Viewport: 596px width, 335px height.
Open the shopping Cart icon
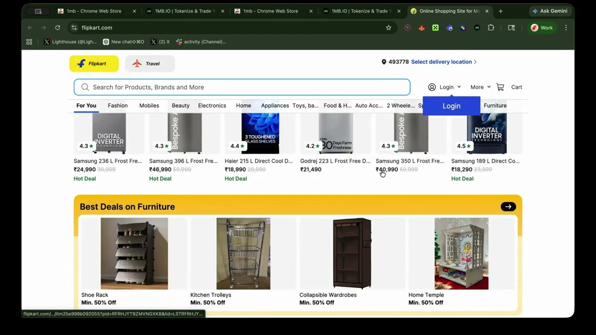click(x=501, y=87)
